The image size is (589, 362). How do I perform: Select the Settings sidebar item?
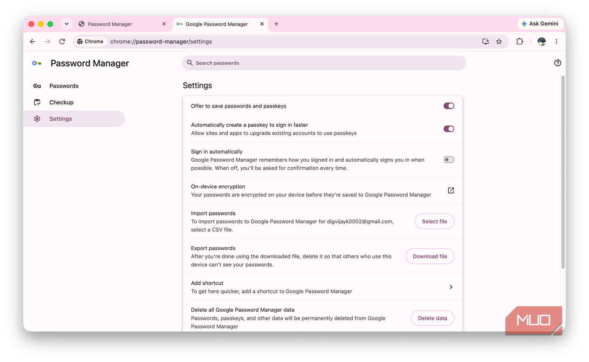pos(74,119)
